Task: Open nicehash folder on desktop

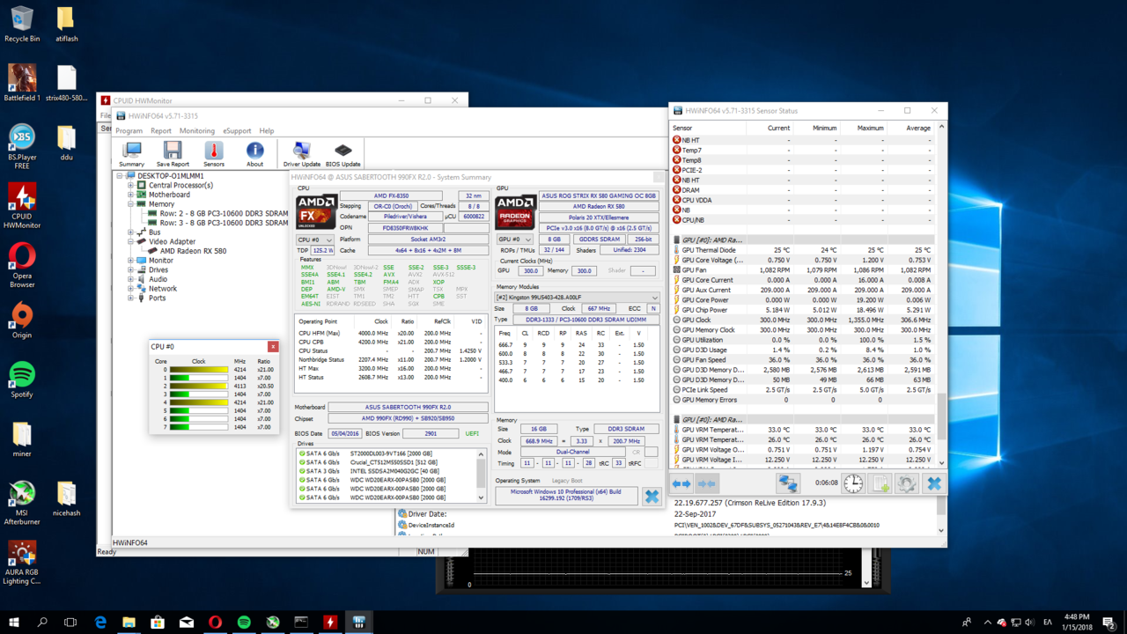Action: coord(66,498)
